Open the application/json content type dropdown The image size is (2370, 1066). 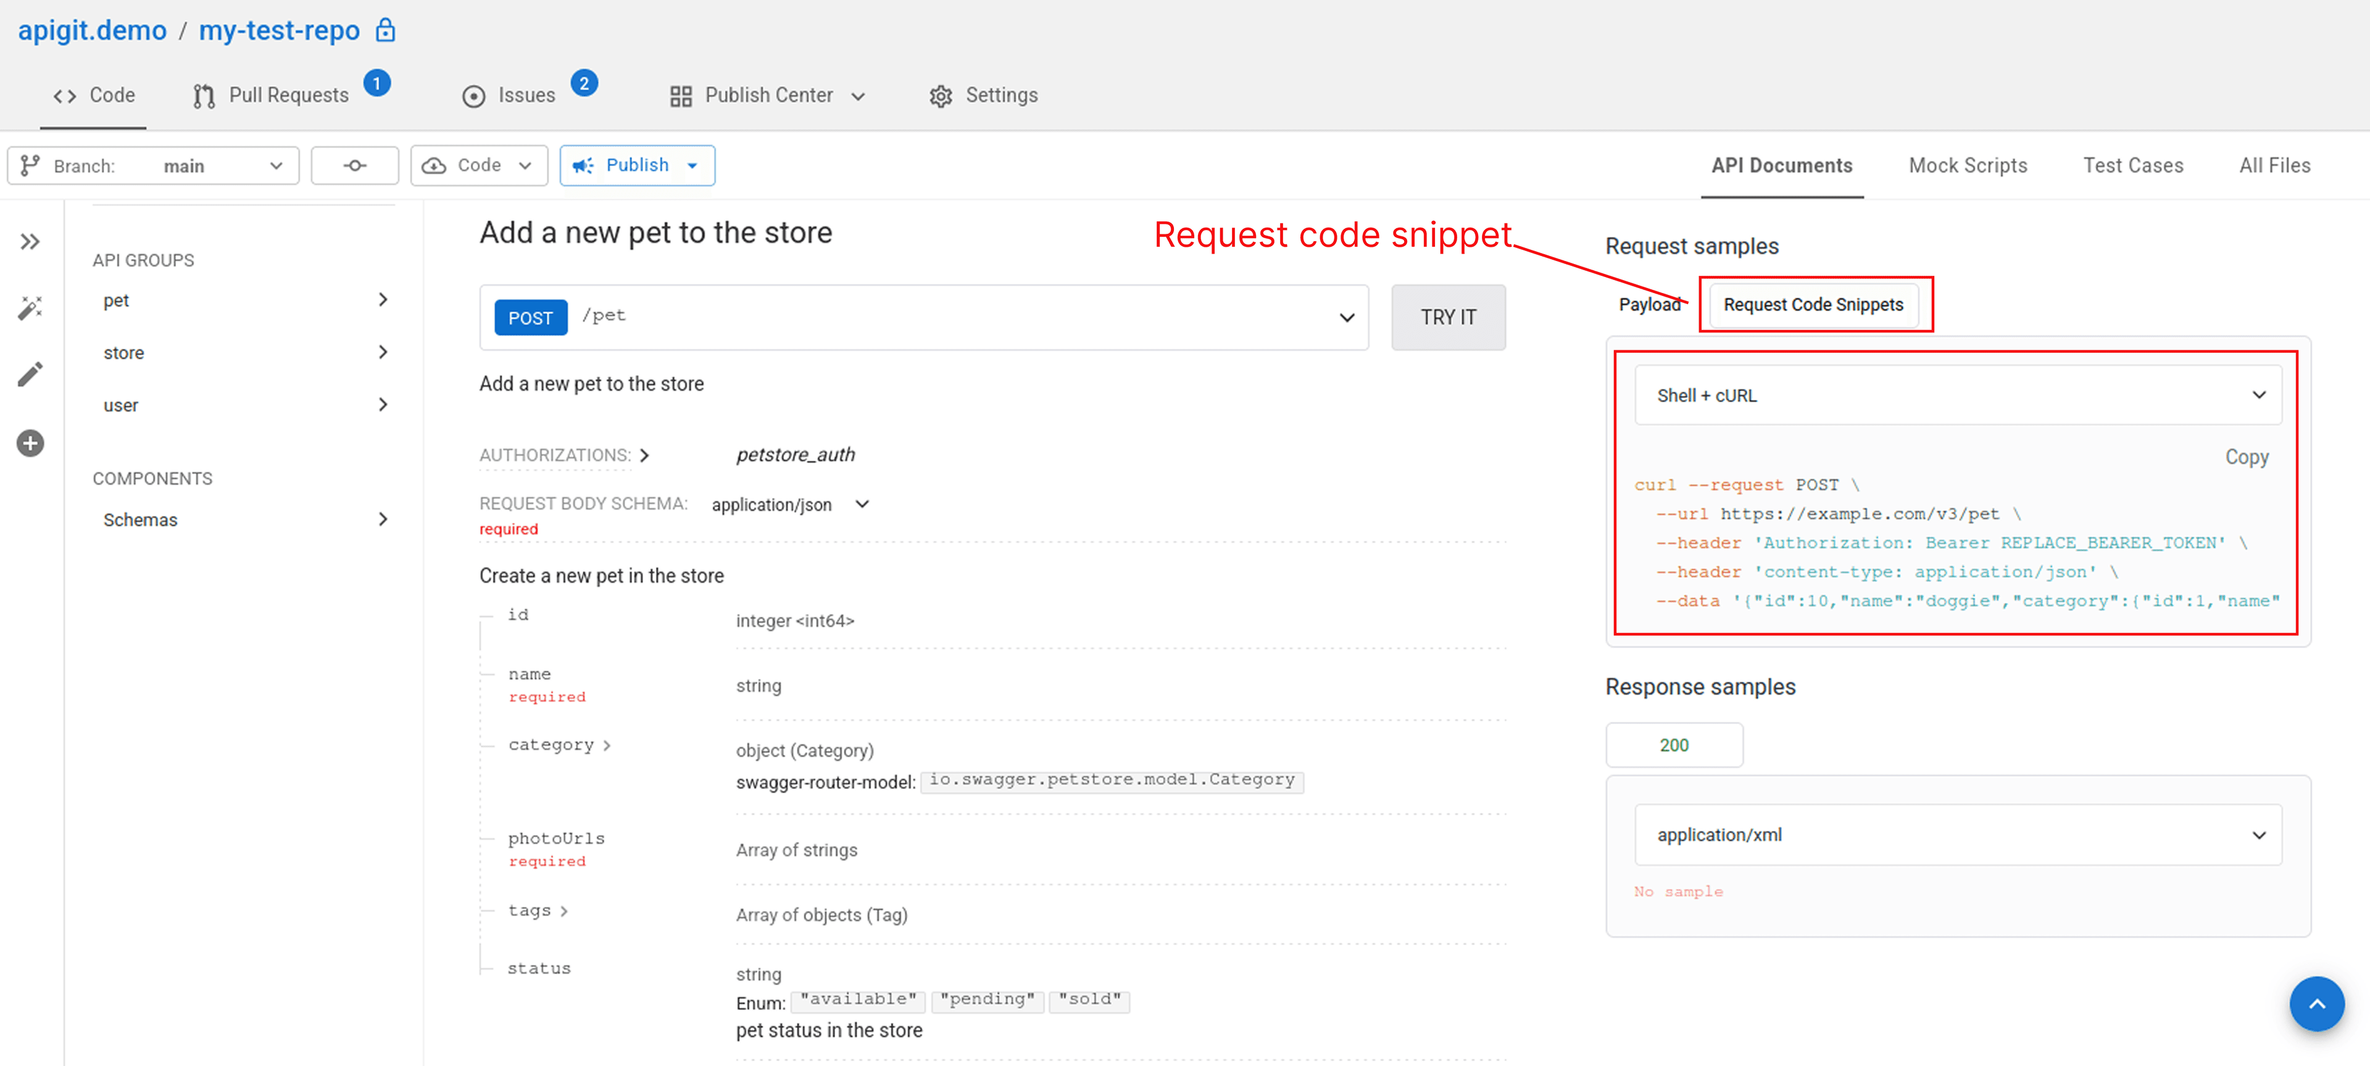pyautogui.click(x=790, y=504)
